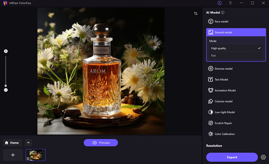
Task: Click the Export button
Action: coord(232,157)
